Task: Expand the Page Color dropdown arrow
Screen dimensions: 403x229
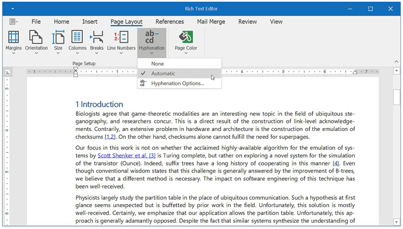Action: tap(186, 53)
